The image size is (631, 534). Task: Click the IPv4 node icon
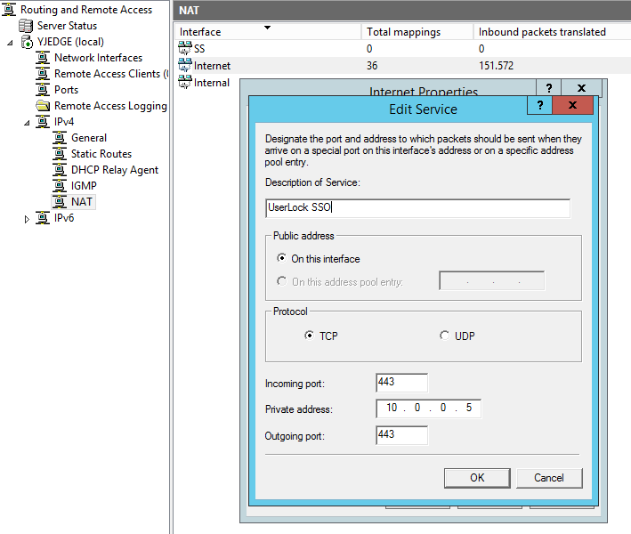coord(43,122)
